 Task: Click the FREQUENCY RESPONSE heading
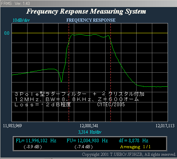[91, 20]
